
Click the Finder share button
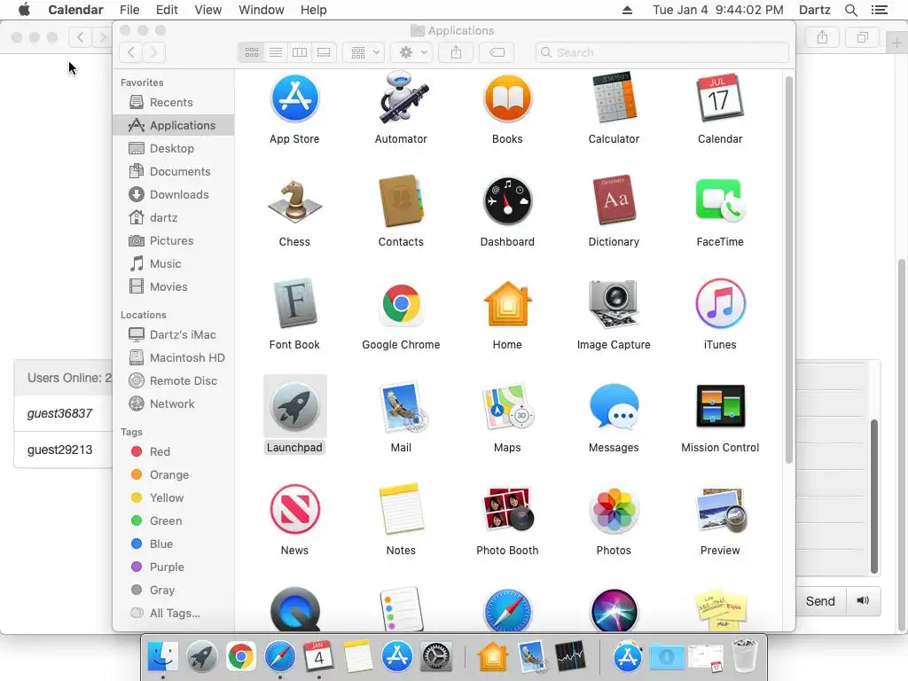[x=457, y=52]
